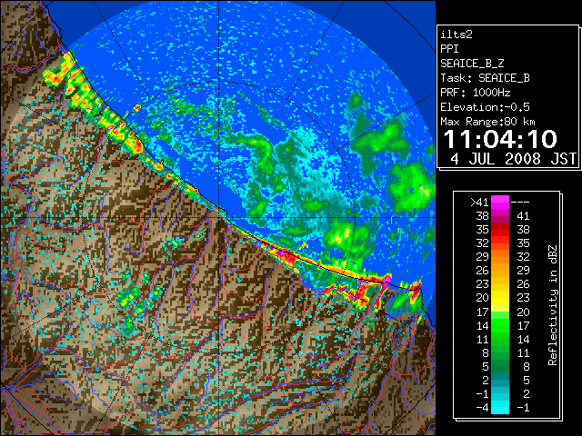This screenshot has width=582, height=436.
Task: Click the orange 29-32 dBZ legend swatch
Action: coord(500,257)
